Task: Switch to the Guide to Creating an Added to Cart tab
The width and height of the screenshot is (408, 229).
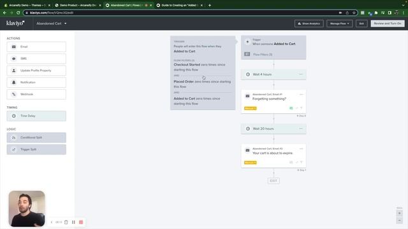Action: (x=180, y=5)
